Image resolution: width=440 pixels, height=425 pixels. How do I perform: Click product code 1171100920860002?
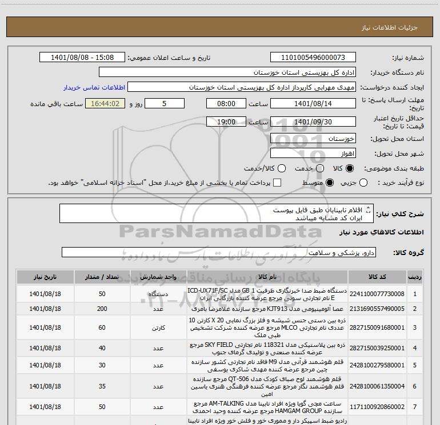coord(377,407)
